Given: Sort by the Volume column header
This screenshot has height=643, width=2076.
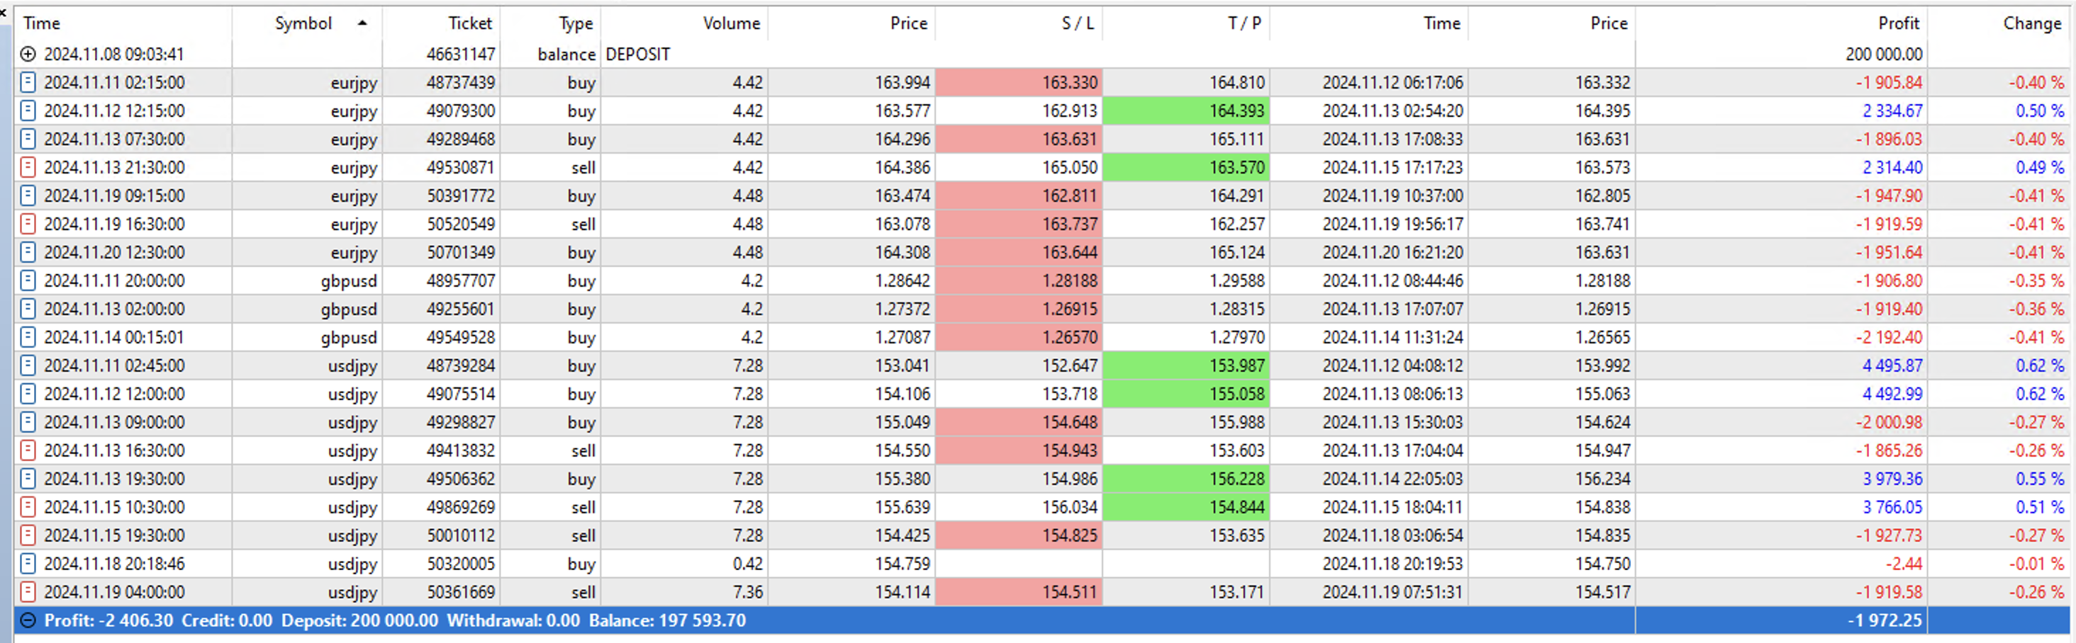Looking at the screenshot, I should click(685, 23).
